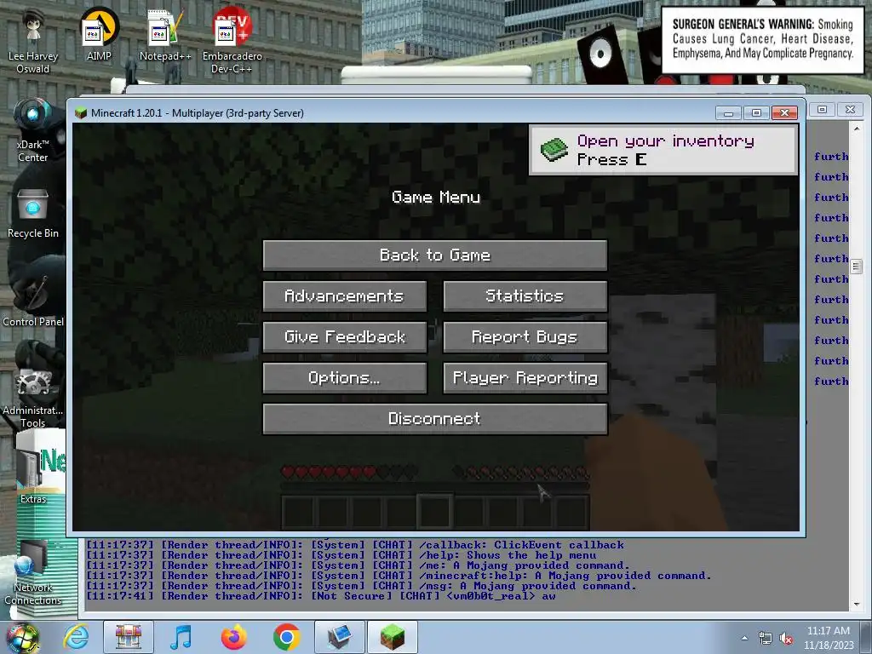Minimize the Minecraft window
The image size is (872, 654).
pyautogui.click(x=728, y=113)
